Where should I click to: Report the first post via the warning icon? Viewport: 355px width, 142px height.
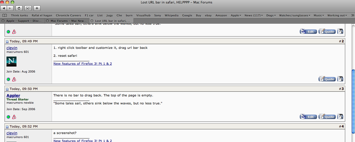tap(14, 32)
